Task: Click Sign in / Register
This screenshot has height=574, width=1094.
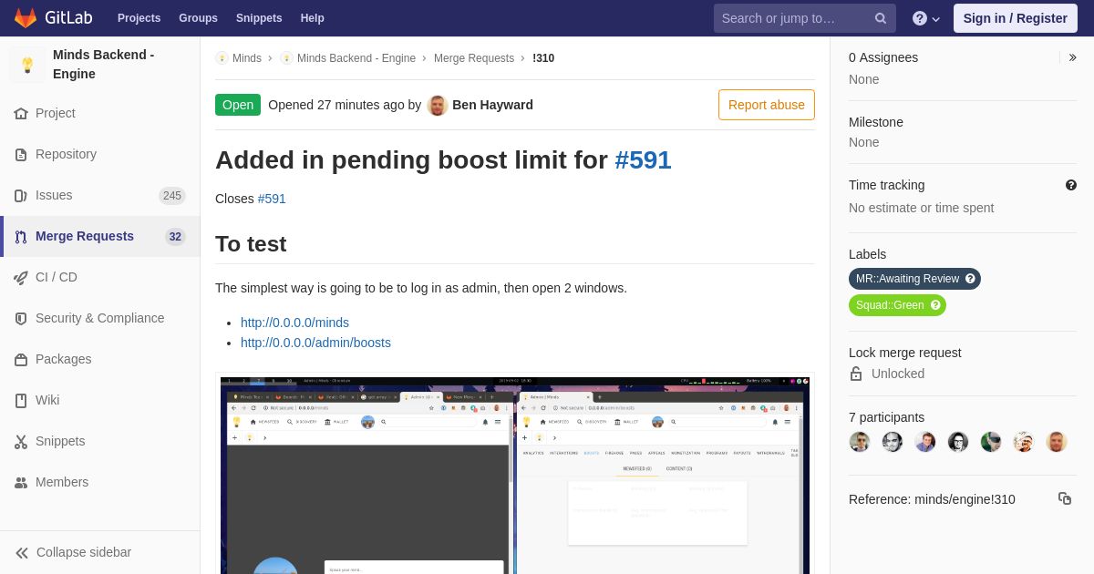Action: [x=1015, y=18]
